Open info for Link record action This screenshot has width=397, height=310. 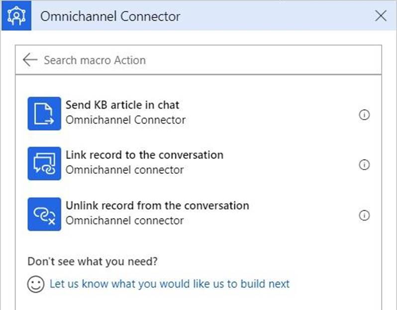(364, 165)
